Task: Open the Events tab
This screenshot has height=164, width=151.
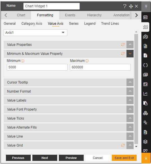Action: pos(70,15)
